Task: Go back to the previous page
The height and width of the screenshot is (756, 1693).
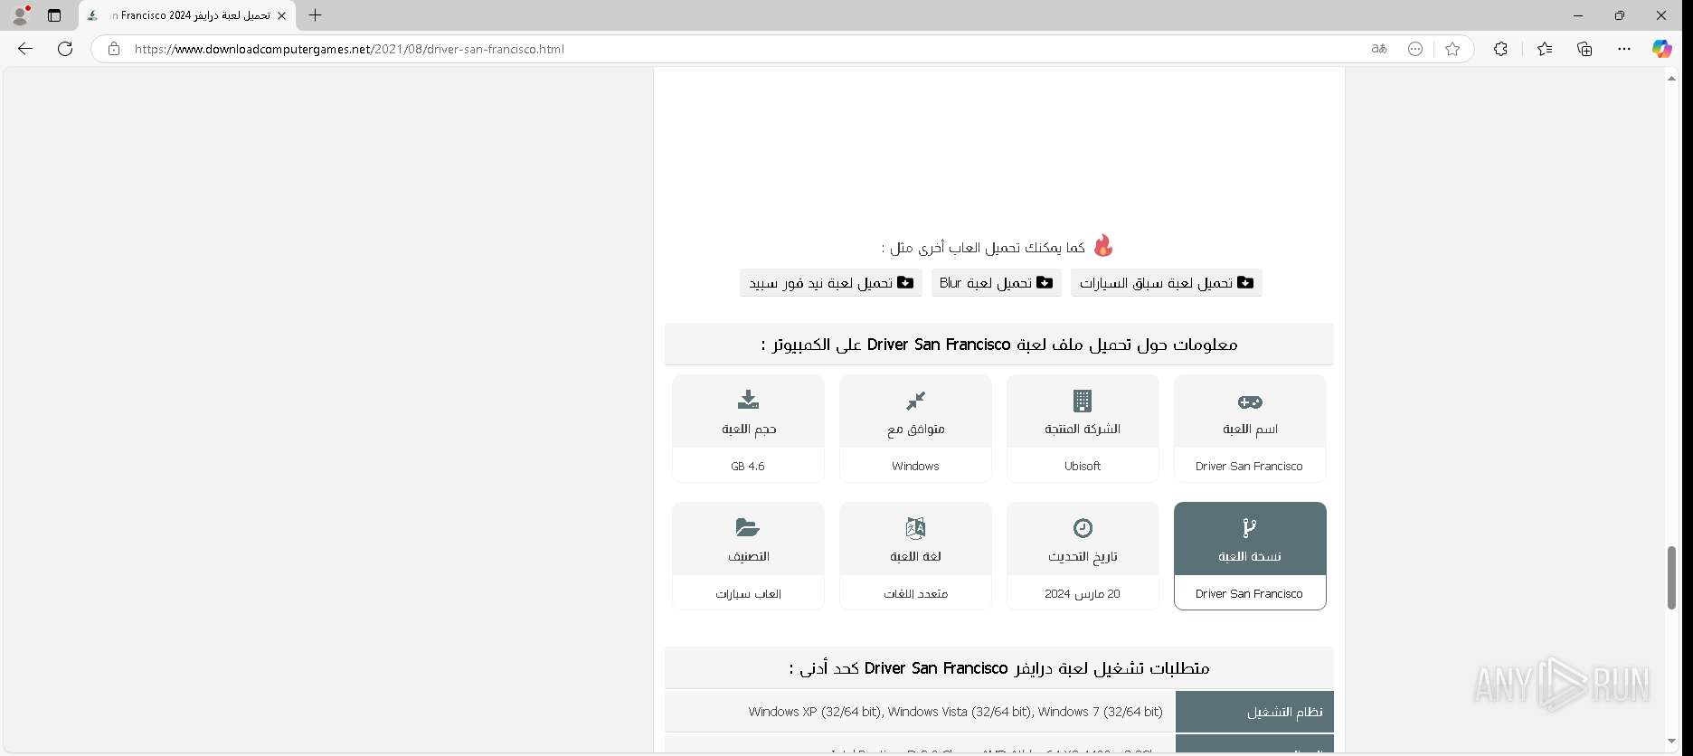Action: tap(25, 49)
